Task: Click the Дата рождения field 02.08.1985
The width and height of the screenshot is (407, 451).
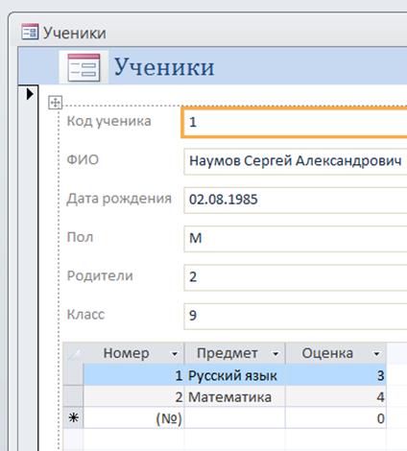Action: 296,200
